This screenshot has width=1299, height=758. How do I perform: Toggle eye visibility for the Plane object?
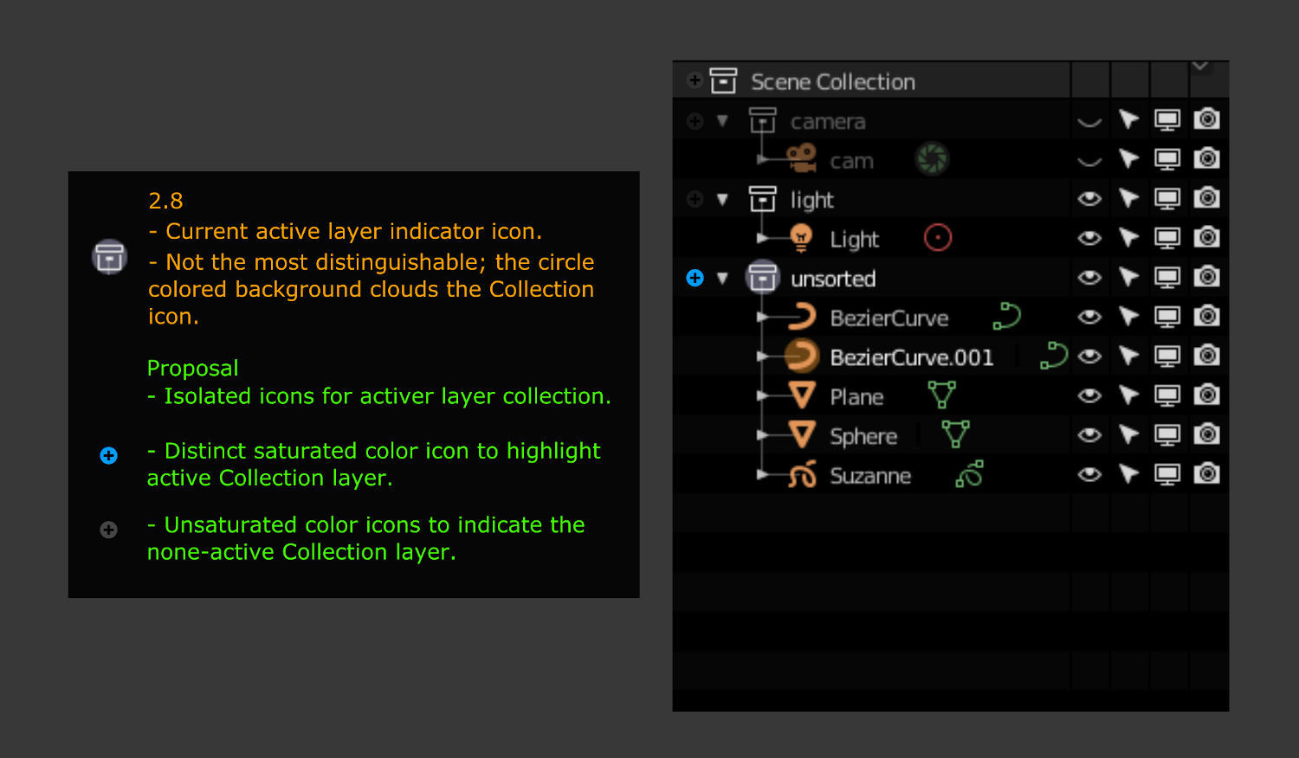[x=1089, y=395]
